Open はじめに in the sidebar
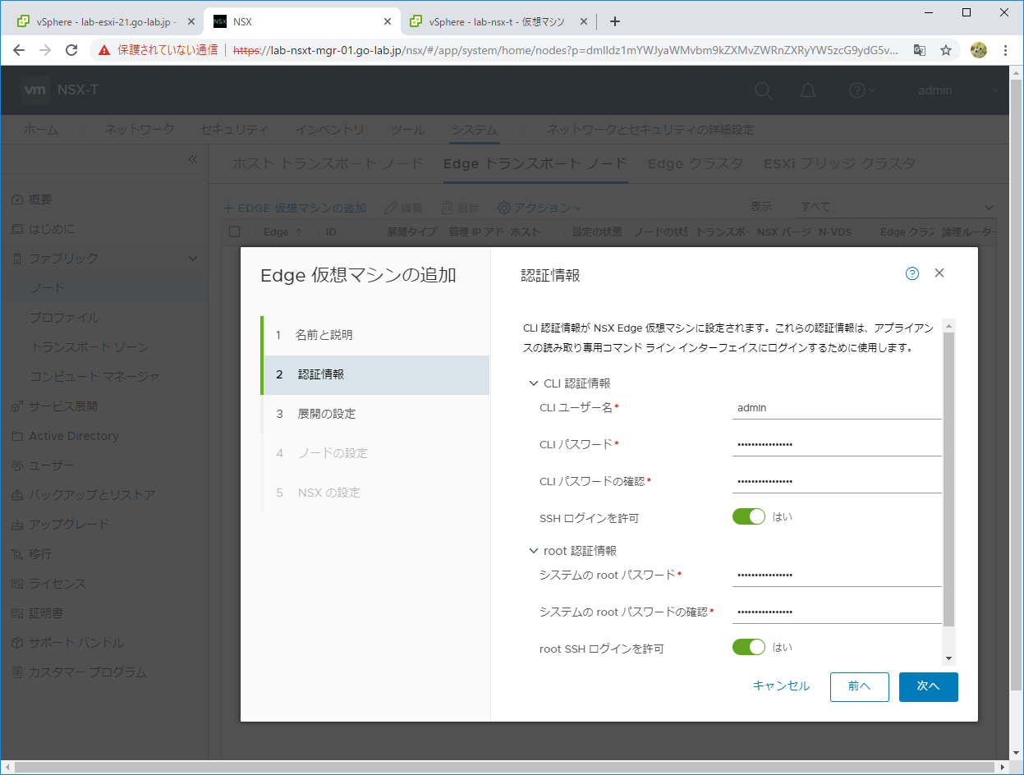1024x775 pixels. pyautogui.click(x=52, y=229)
